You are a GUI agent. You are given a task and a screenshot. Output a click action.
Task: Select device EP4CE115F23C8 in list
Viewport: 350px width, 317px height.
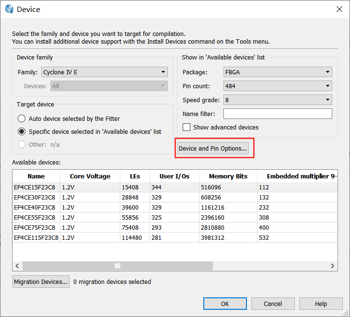(x=36, y=238)
